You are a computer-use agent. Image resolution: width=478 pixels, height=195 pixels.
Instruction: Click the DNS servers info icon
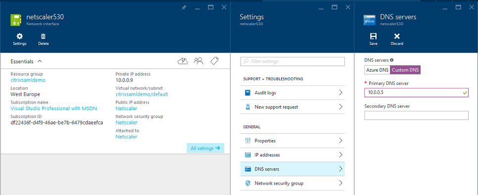[x=392, y=60]
